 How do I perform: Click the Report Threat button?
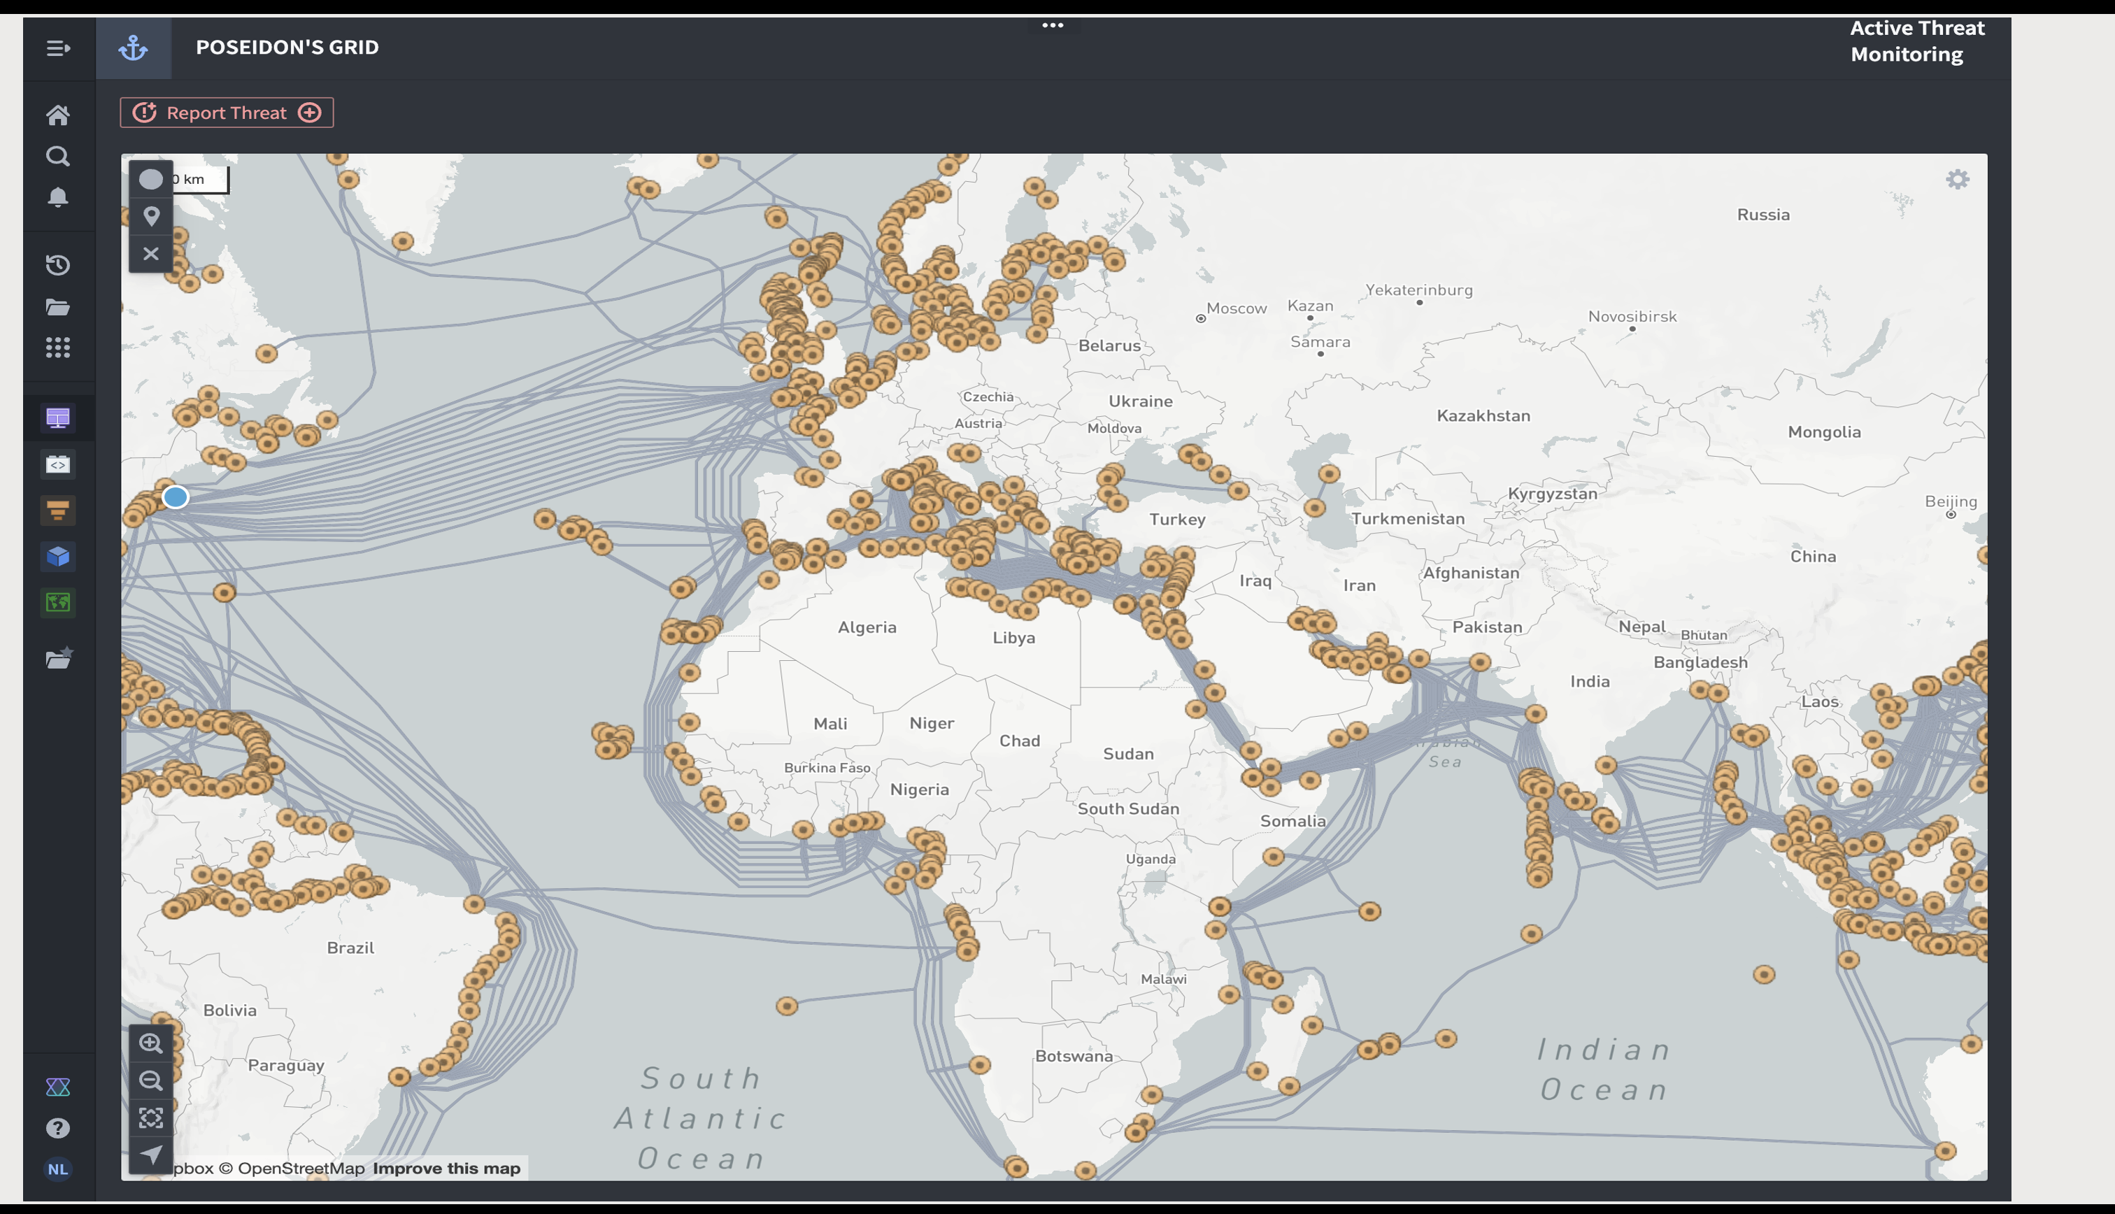(227, 113)
